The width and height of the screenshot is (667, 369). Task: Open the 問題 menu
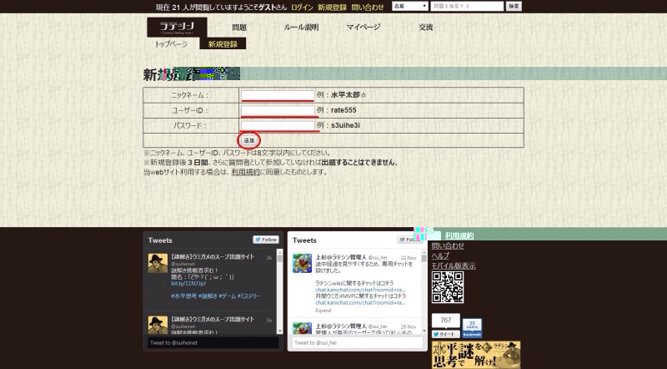coord(239,28)
